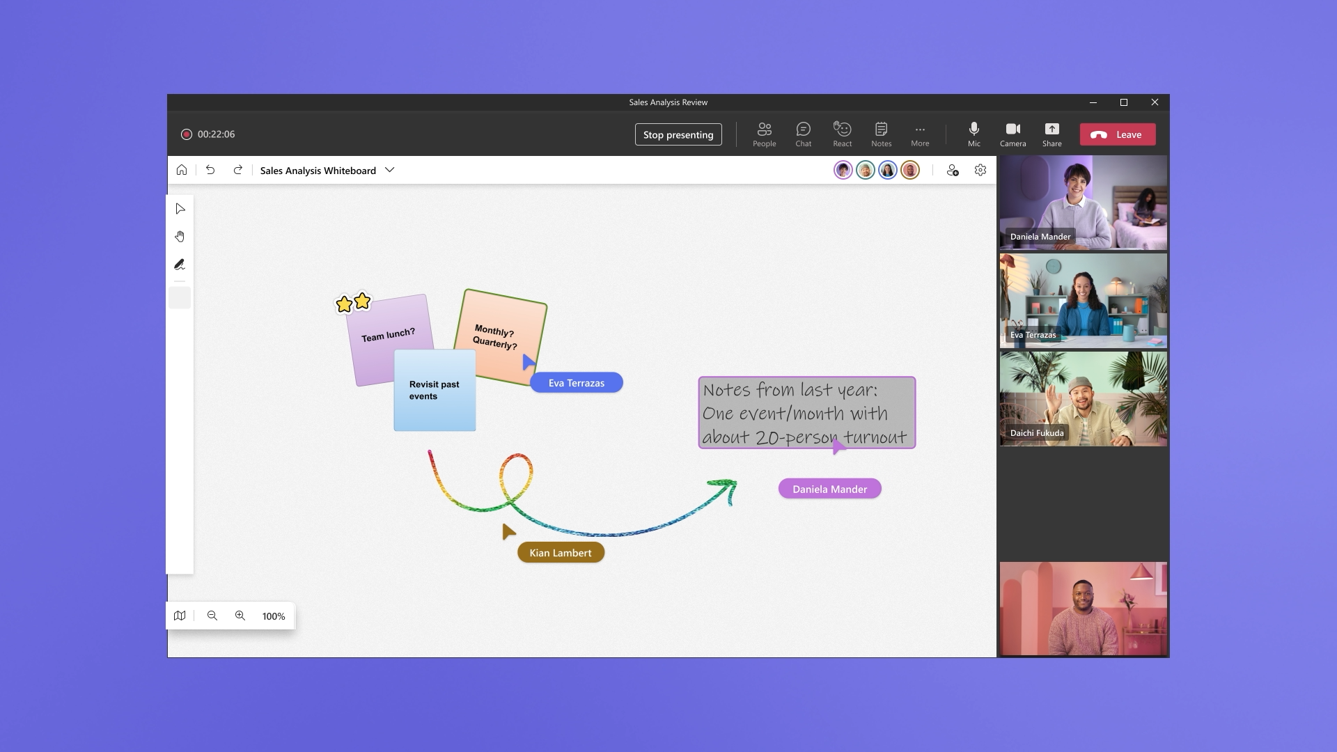Click the Sales Analysis Whiteboard title
This screenshot has height=752, width=1337.
click(x=318, y=171)
